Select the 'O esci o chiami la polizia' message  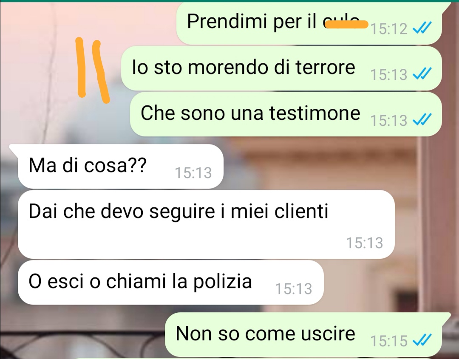pos(171,283)
